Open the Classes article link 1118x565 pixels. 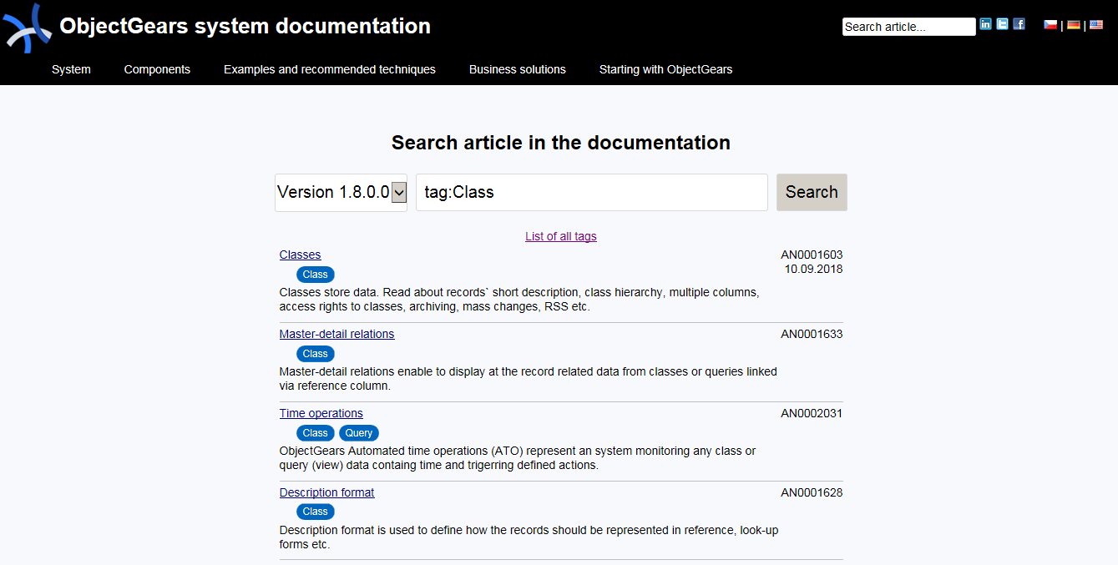pyautogui.click(x=300, y=255)
